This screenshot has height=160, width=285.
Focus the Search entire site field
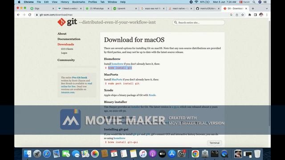pyautogui.click(x=199, y=23)
